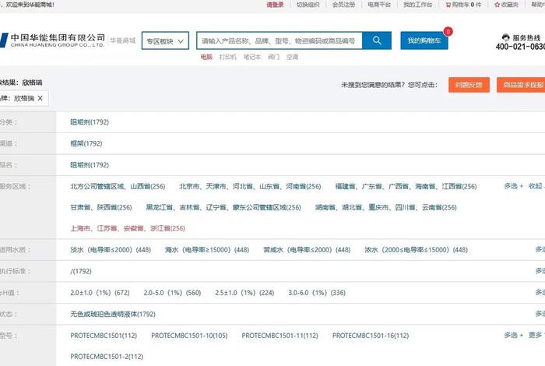The width and height of the screenshot is (545, 366).
Task: Enable 多选 for service region row
Action: [513, 186]
